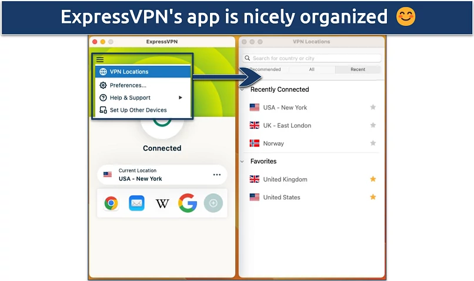474x281 pixels.
Task: Favorite UK - East London with star
Action: (373, 125)
